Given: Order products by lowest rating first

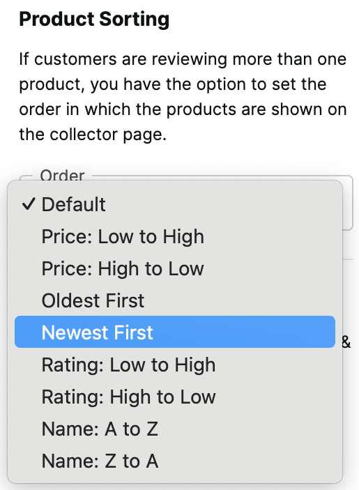Looking at the screenshot, I should (x=175, y=365).
